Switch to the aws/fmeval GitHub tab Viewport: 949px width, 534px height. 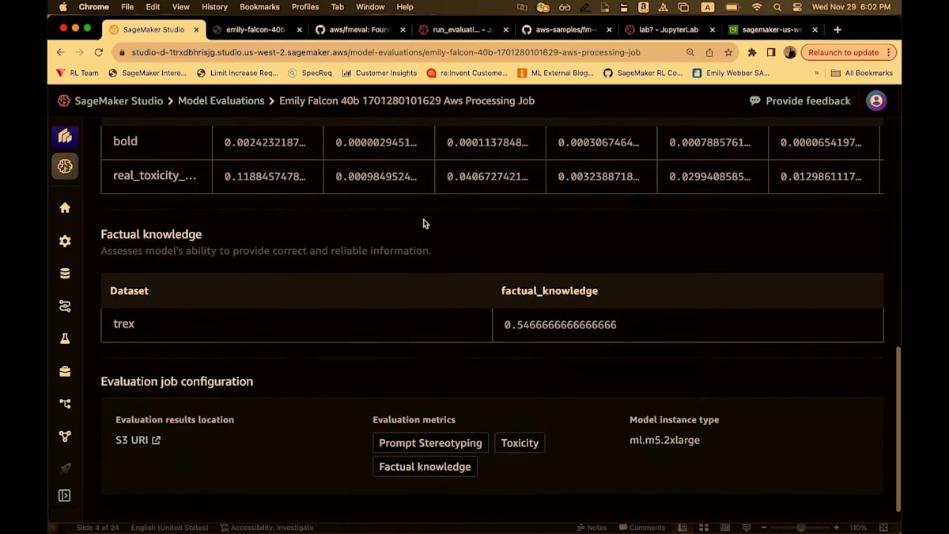coord(360,29)
